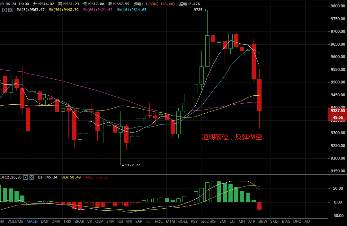The image size is (347, 226).
Task: Select the MFI indicator tab
Action: click(242, 222)
